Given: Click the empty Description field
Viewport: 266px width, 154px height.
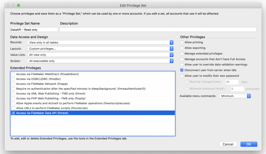Looking at the screenshot, I should tap(158, 29).
